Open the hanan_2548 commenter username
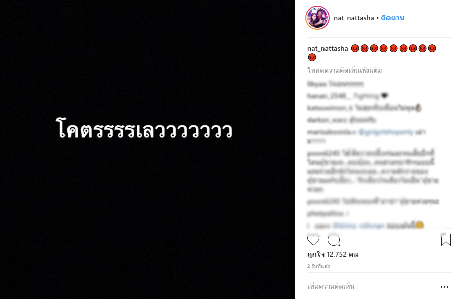Image resolution: width=453 pixels, height=299 pixels. (x=329, y=96)
